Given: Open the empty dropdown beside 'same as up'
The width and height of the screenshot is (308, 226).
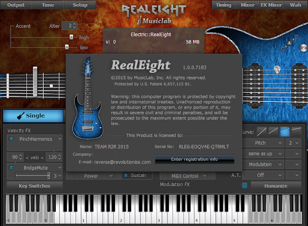Looking at the screenshot, I should click(x=293, y=153).
